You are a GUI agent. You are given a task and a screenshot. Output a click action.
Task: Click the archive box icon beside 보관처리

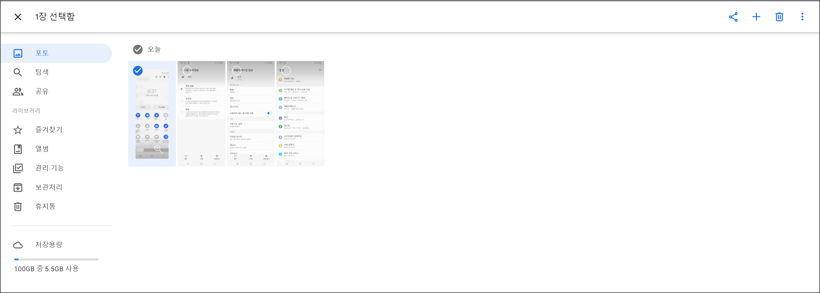(x=18, y=188)
